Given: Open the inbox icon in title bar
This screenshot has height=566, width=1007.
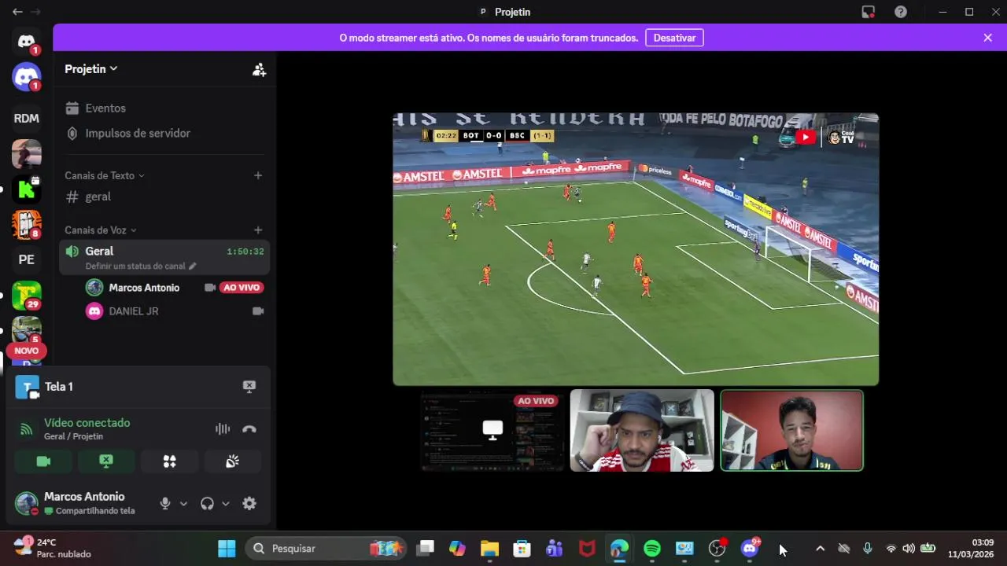Looking at the screenshot, I should (x=869, y=12).
